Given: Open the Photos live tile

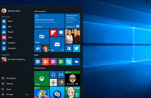Looking at the screenshot, I should tap(73, 37).
